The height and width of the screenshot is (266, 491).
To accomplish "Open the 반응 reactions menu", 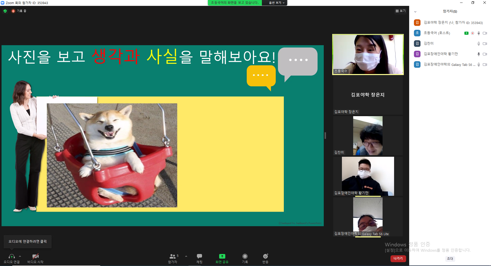I will [265, 258].
